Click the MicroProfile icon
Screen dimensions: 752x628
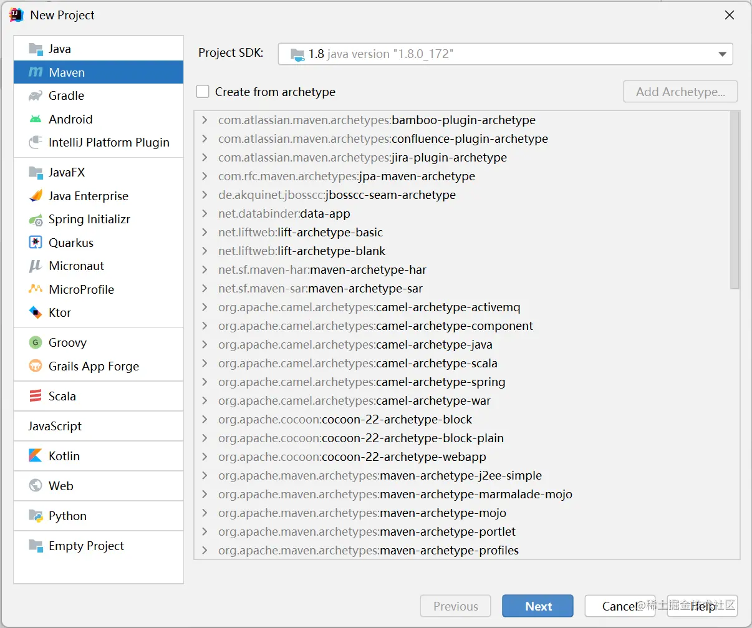[36, 289]
